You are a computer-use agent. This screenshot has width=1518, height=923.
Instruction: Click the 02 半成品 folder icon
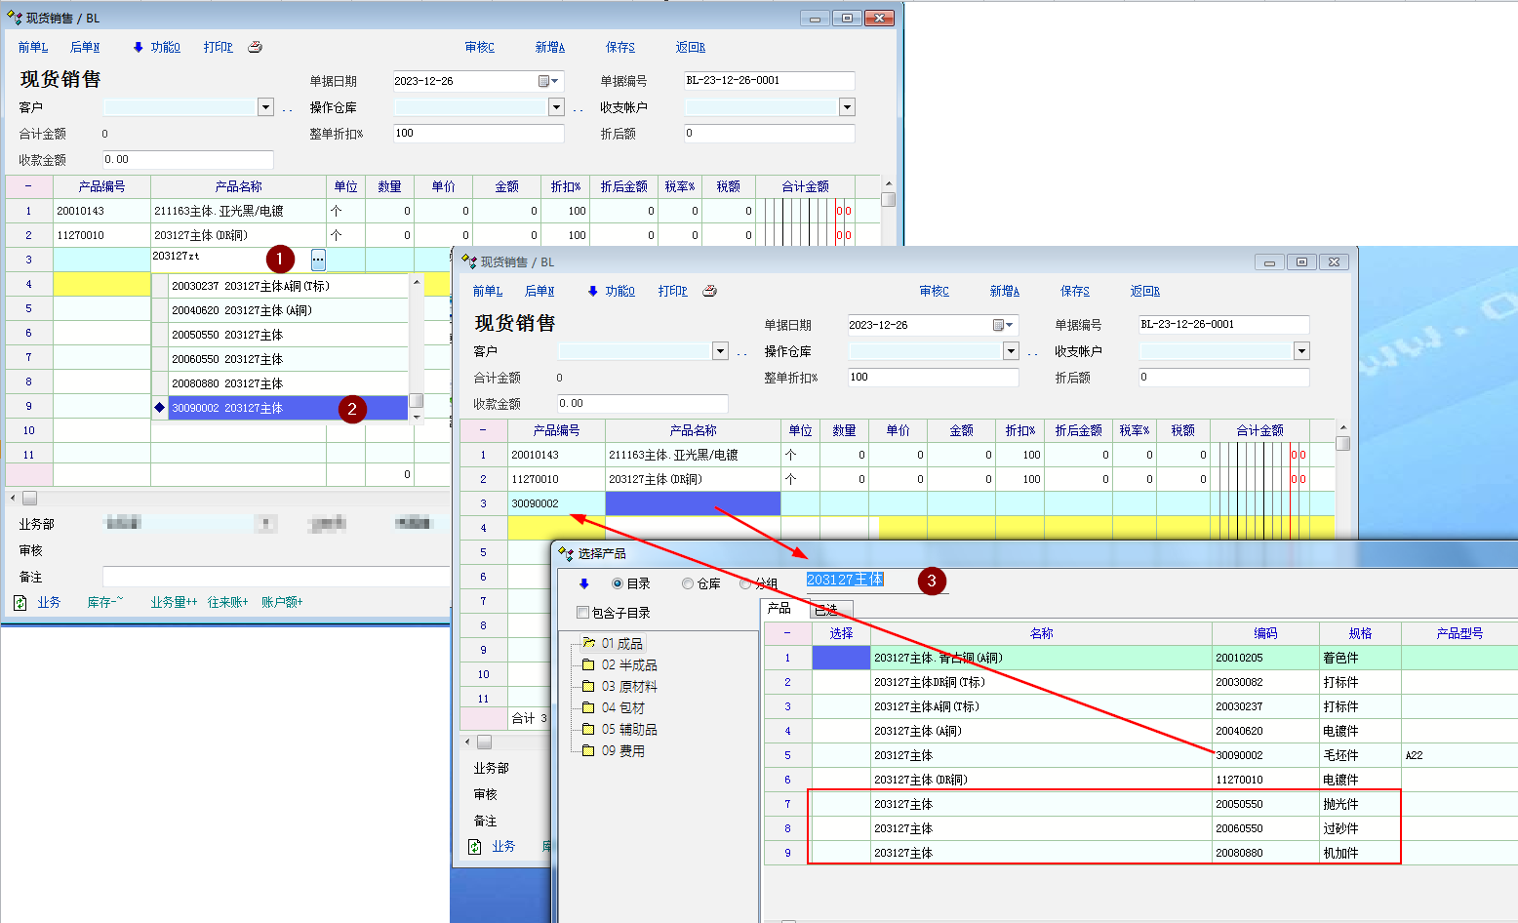[588, 664]
